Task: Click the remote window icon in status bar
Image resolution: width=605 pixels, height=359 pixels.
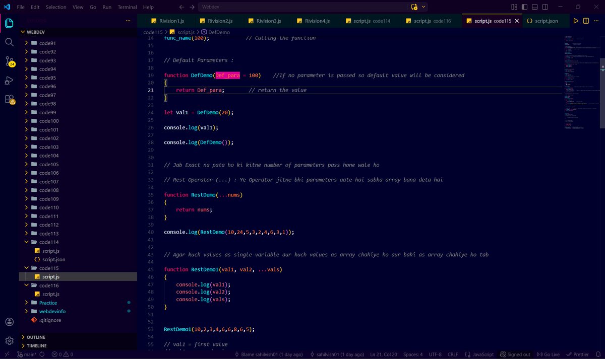Action: click(6, 354)
